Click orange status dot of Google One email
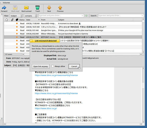Image resolution: width=147 pixels, height=128 pixels. click(17, 30)
